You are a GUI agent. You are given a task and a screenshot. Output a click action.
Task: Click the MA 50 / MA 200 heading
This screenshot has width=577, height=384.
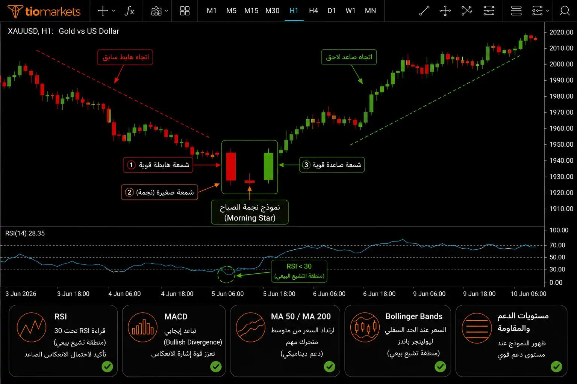coord(301,317)
